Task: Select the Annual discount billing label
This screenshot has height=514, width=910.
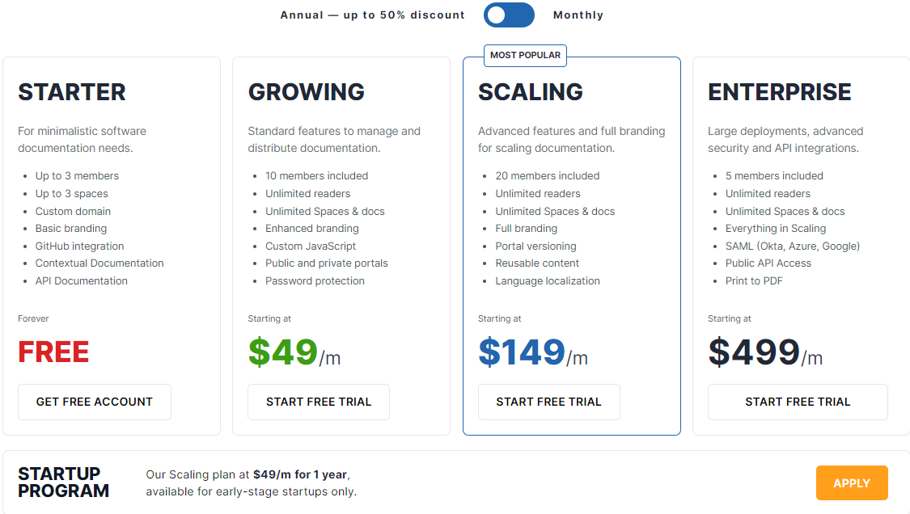Action: (x=373, y=15)
